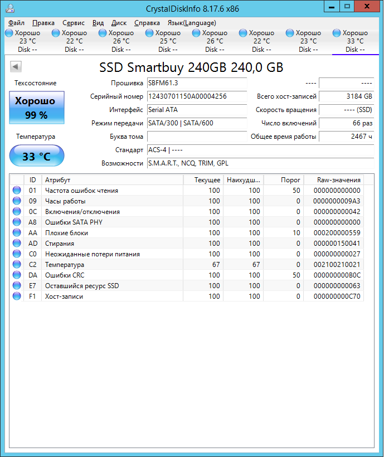Click the previous disk arrow button
The width and height of the screenshot is (384, 457).
(16, 67)
